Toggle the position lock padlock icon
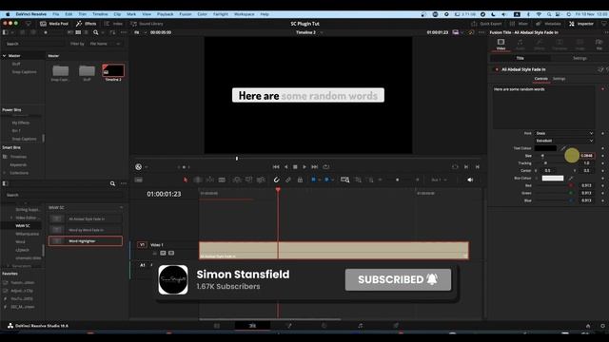The width and height of the screenshot is (609, 342). point(300,180)
